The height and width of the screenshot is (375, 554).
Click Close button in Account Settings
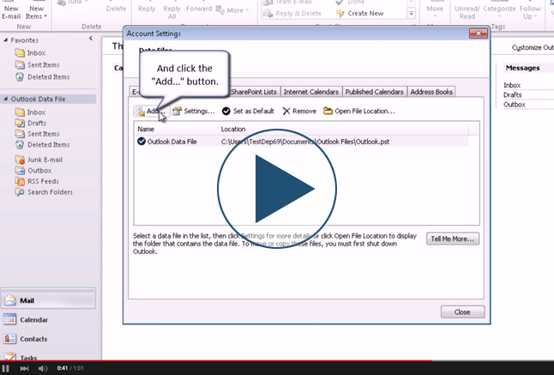coord(462,312)
